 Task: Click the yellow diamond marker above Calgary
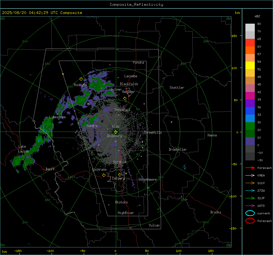(x=120, y=175)
